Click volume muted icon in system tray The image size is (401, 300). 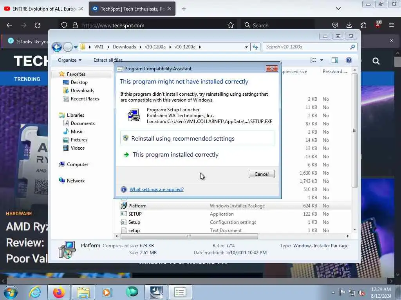(x=361, y=293)
